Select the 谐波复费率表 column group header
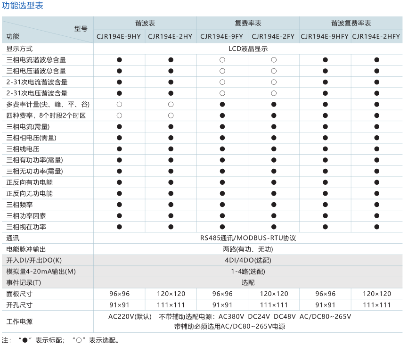Image resolution: width=408 pixels, height=346 pixels. tap(351, 23)
